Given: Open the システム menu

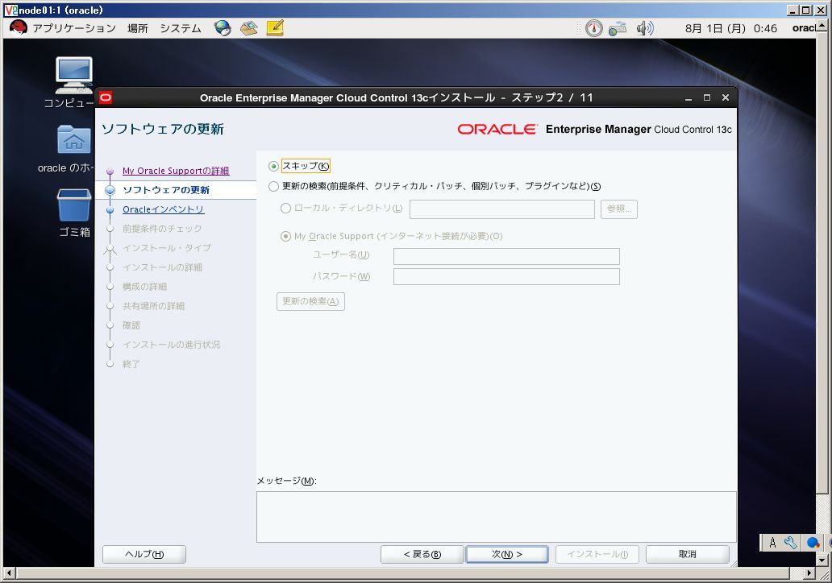Looking at the screenshot, I should click(181, 28).
